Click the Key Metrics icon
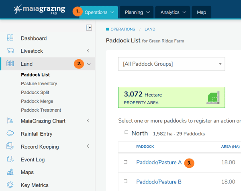241x191 pixels. 10,185
